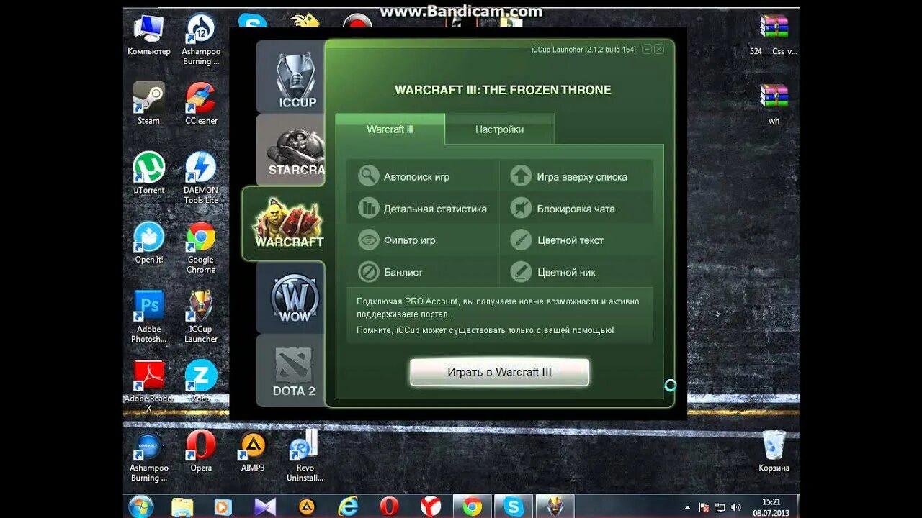Open the AIMP3 desktop shortcut
The width and height of the screenshot is (922, 518).
pyautogui.click(x=253, y=451)
